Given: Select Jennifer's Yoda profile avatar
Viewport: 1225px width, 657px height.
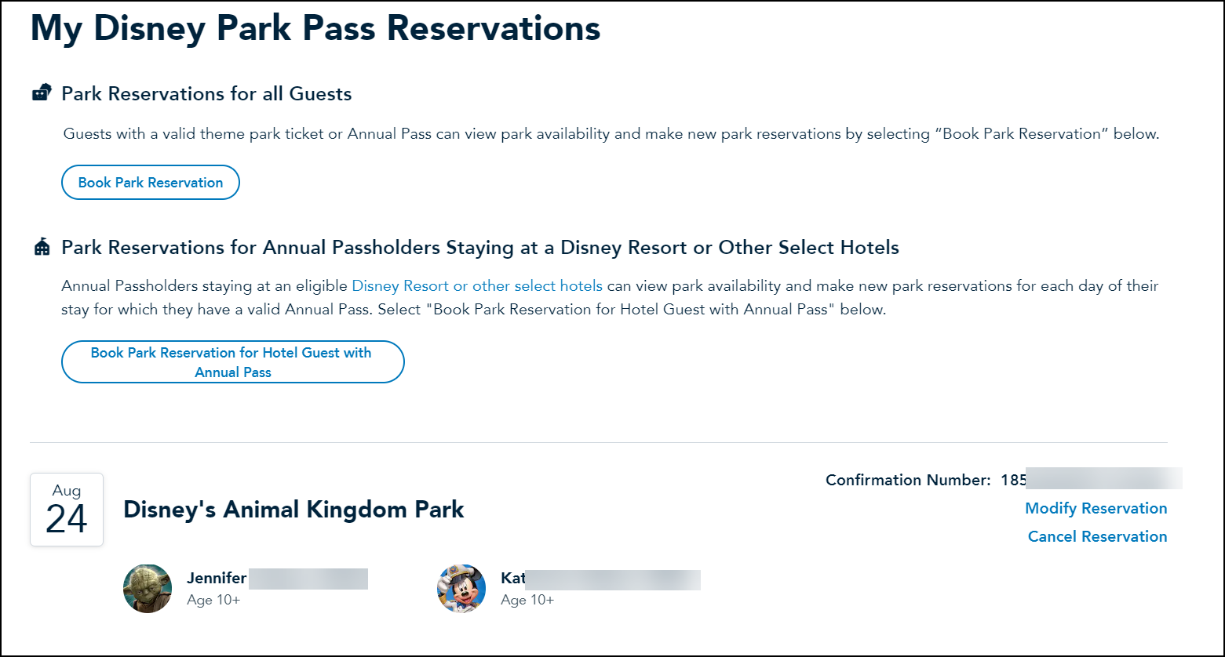Looking at the screenshot, I should 148,589.
